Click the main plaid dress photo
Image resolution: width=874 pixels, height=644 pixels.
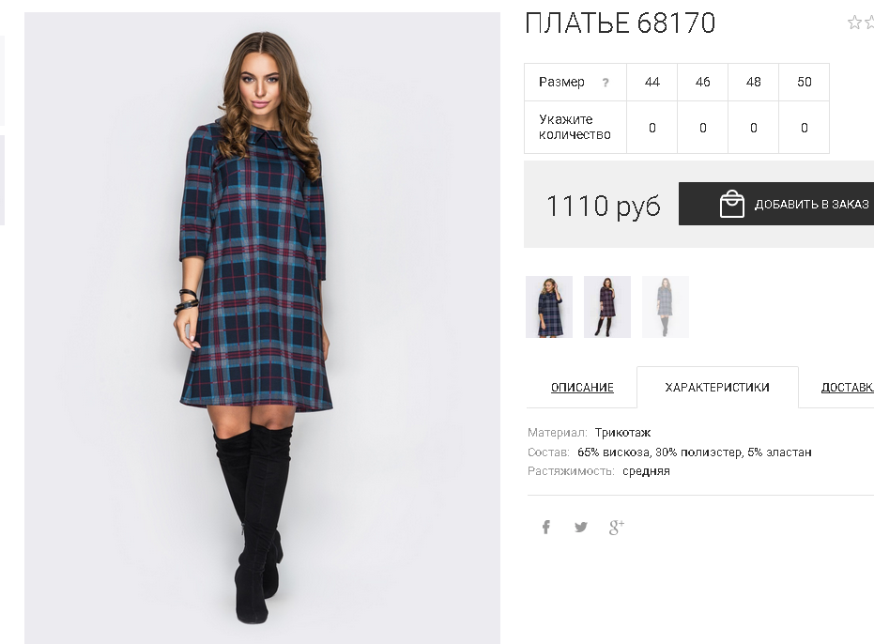pos(262,328)
